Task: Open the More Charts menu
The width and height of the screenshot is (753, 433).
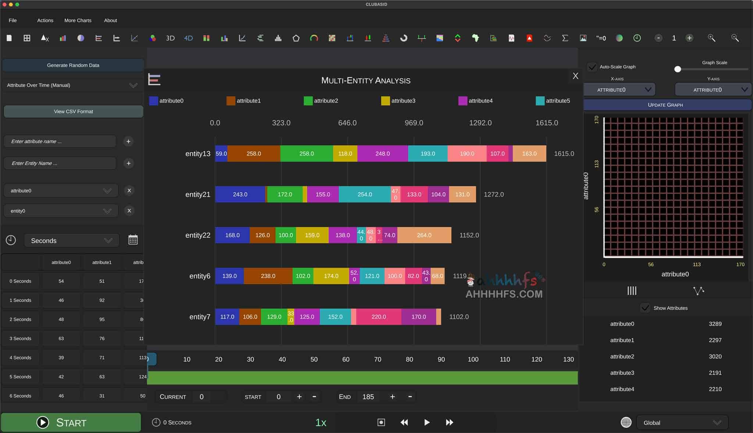Action: [78, 20]
